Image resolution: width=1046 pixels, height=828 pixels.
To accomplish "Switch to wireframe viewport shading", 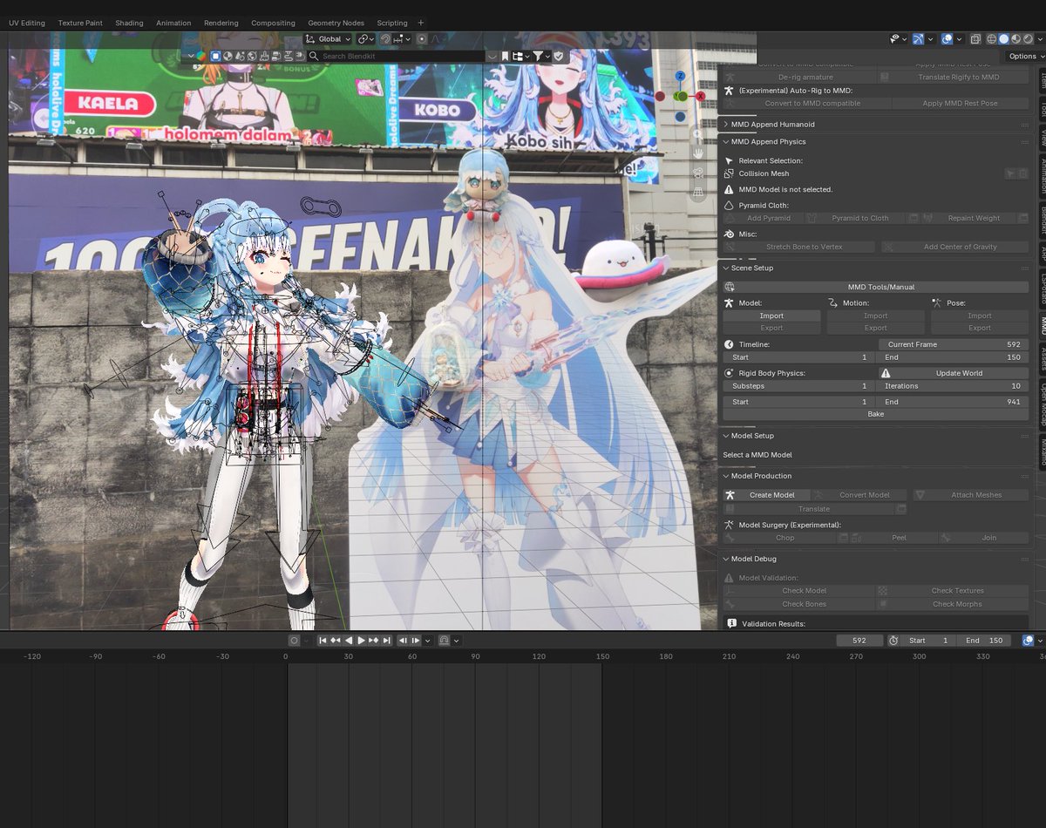I will tap(992, 39).
